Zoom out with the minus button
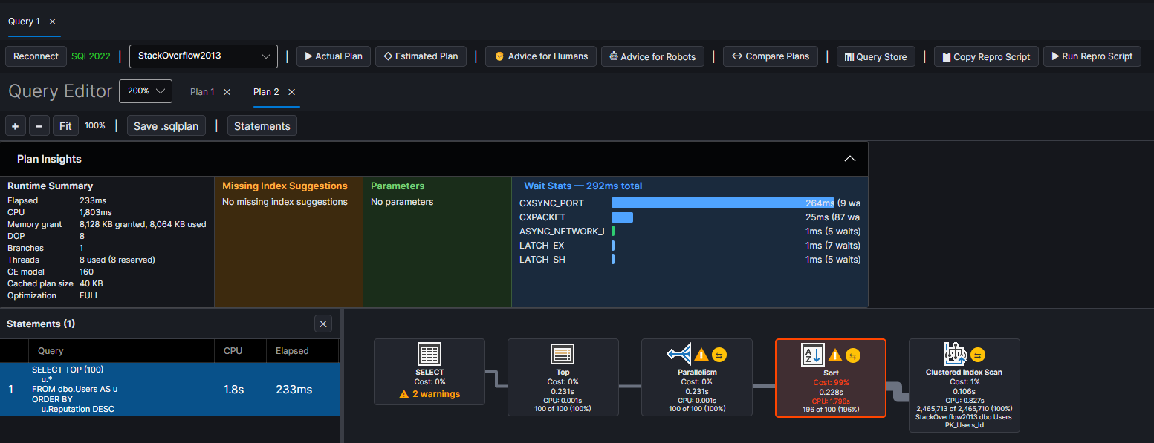This screenshot has width=1154, height=443. click(39, 126)
